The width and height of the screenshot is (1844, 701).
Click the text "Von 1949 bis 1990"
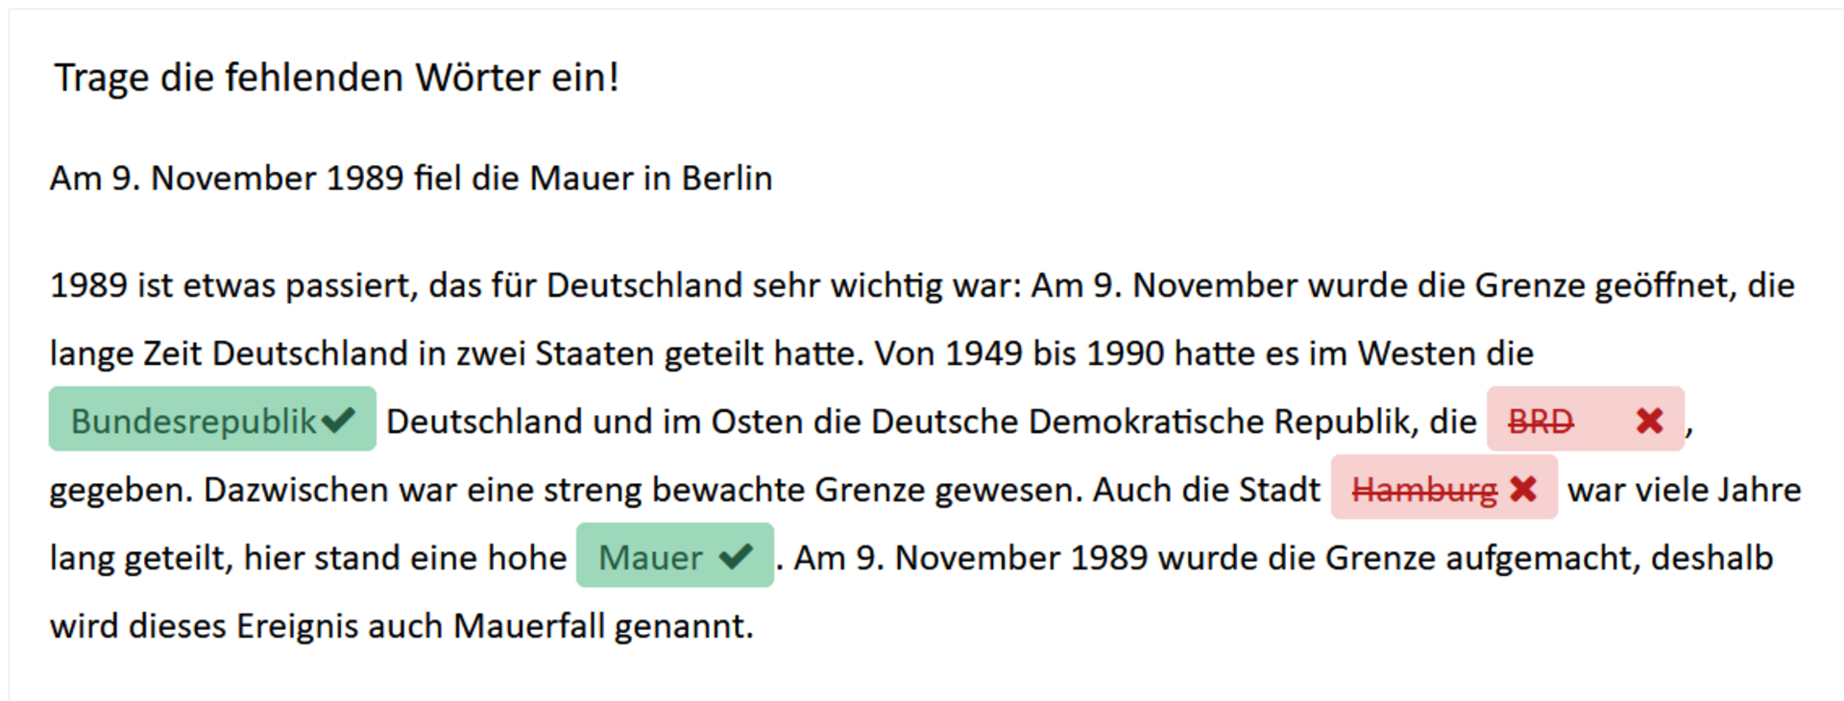[1020, 354]
